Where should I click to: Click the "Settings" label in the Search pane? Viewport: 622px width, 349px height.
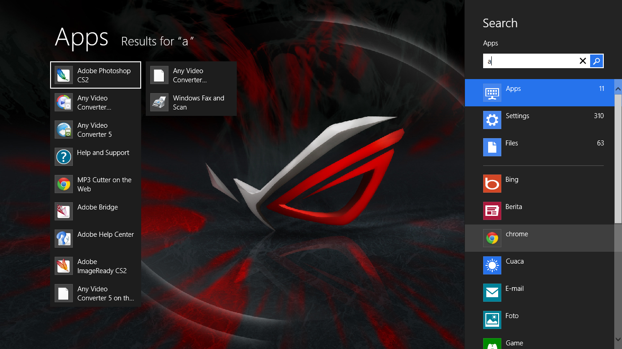click(x=517, y=116)
